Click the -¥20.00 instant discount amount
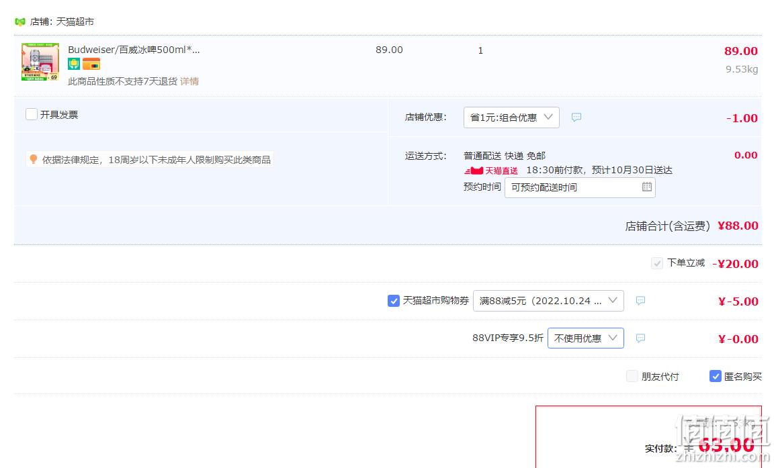The height and width of the screenshot is (468, 776). (735, 264)
